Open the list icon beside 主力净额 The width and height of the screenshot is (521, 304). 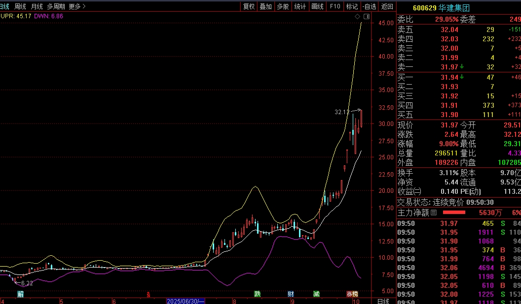pos(434,213)
